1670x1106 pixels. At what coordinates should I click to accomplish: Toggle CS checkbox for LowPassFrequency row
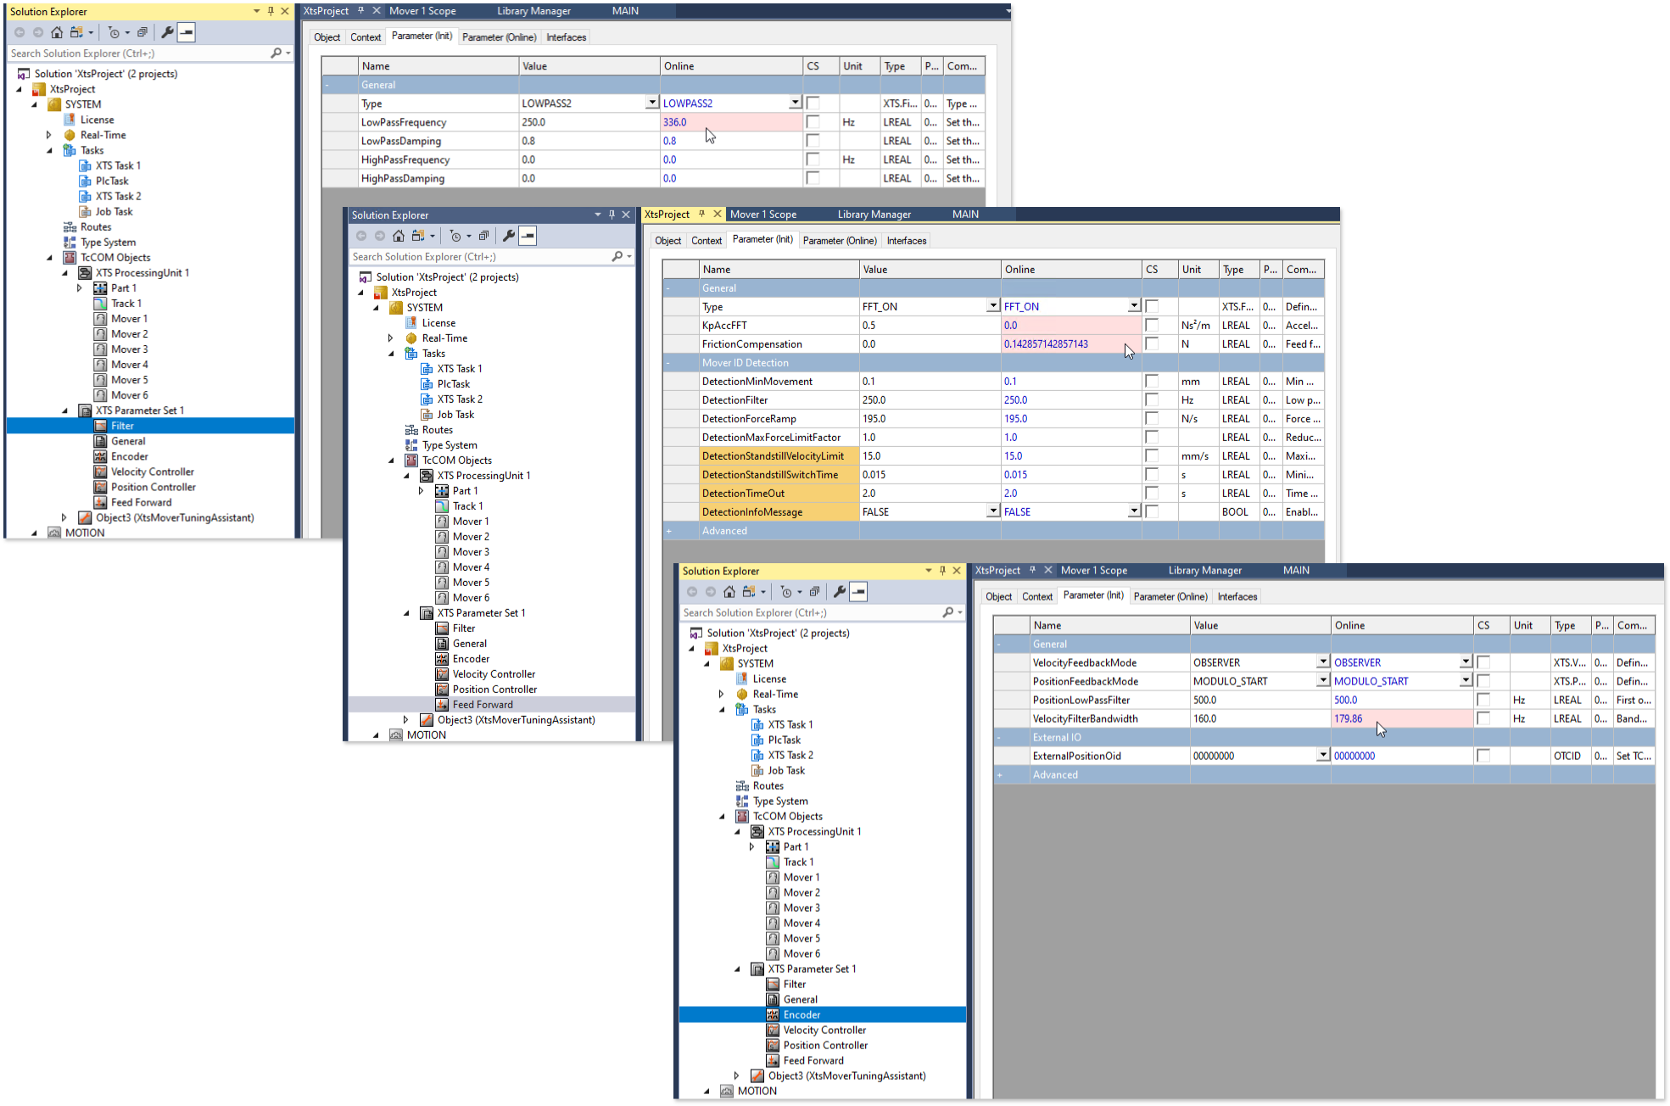(x=813, y=122)
